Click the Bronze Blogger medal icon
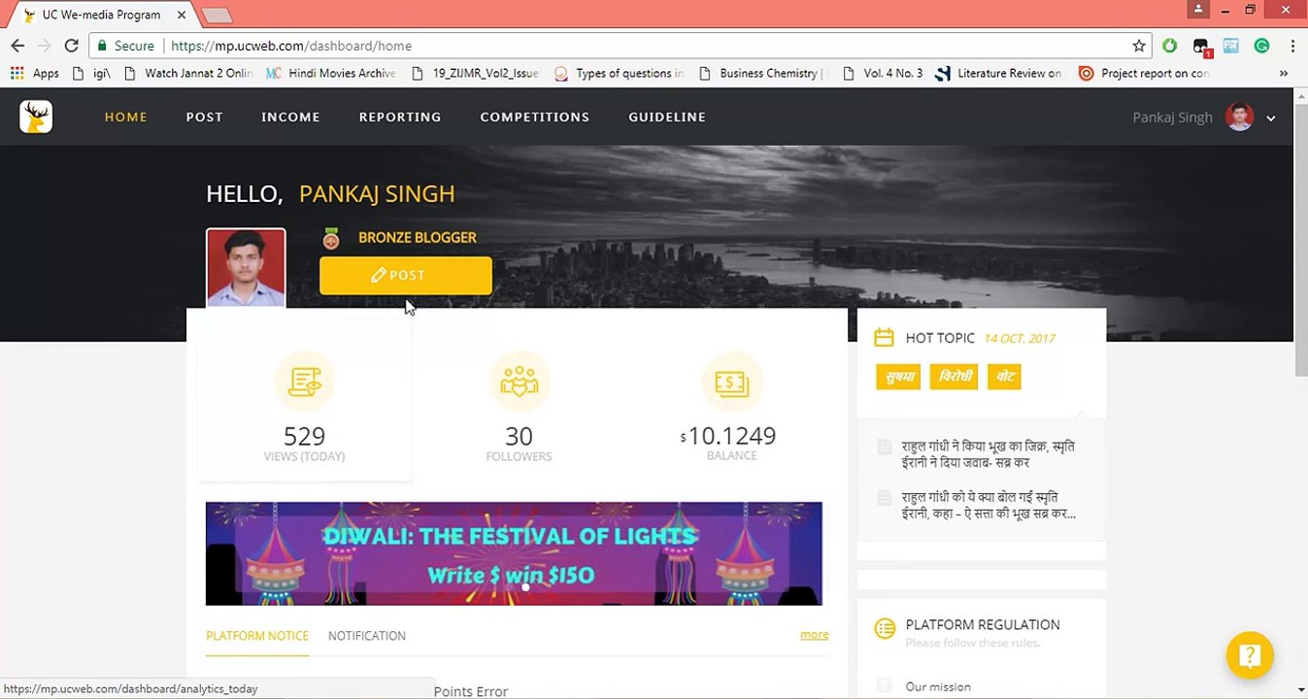Screen dimensions: 1308x699 (331, 238)
